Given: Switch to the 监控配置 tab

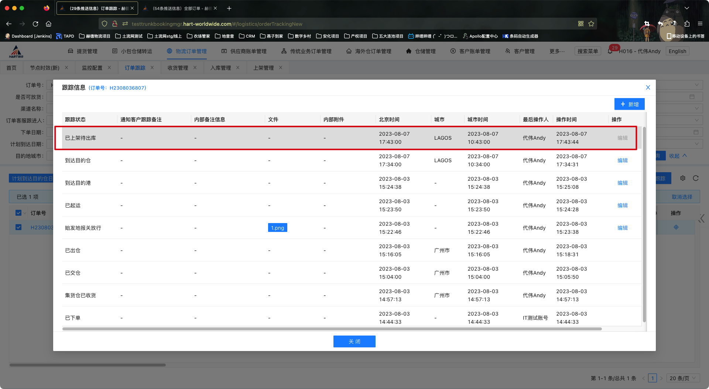Looking at the screenshot, I should (92, 68).
